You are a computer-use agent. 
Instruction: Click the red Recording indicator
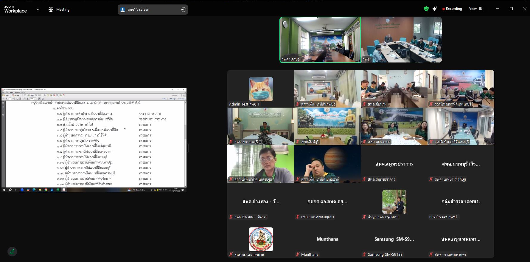452,9
